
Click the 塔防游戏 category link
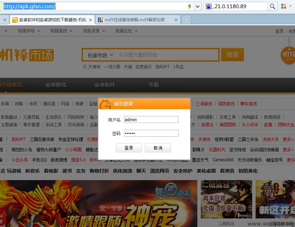pos(226,104)
